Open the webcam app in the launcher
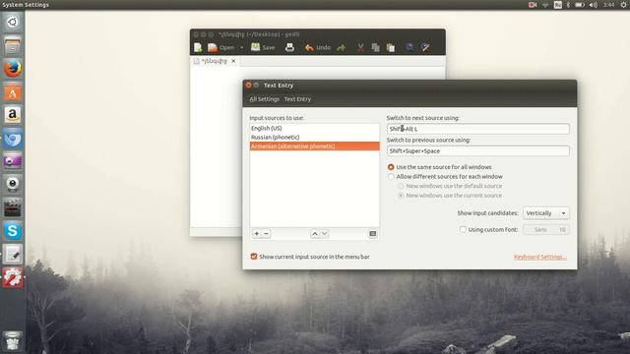The image size is (630, 354). pyautogui.click(x=13, y=184)
